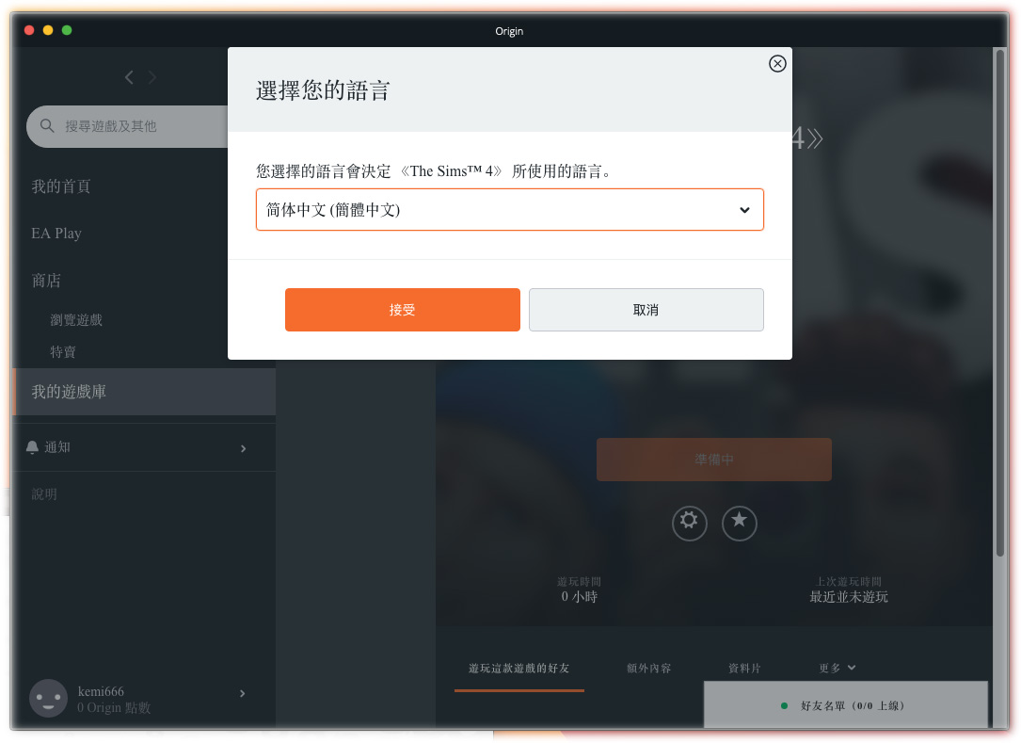Viewport: 1021px width, 743px height.
Task: Switch to 遊玩這款遊戲的好友 tab
Action: coord(518,669)
